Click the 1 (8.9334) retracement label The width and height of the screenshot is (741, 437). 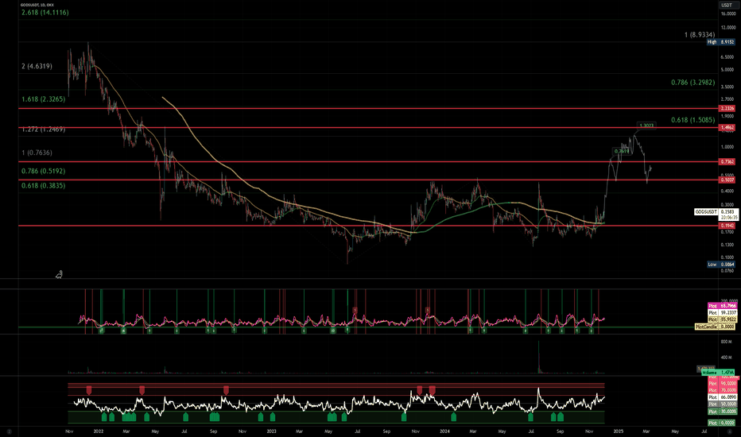700,34
